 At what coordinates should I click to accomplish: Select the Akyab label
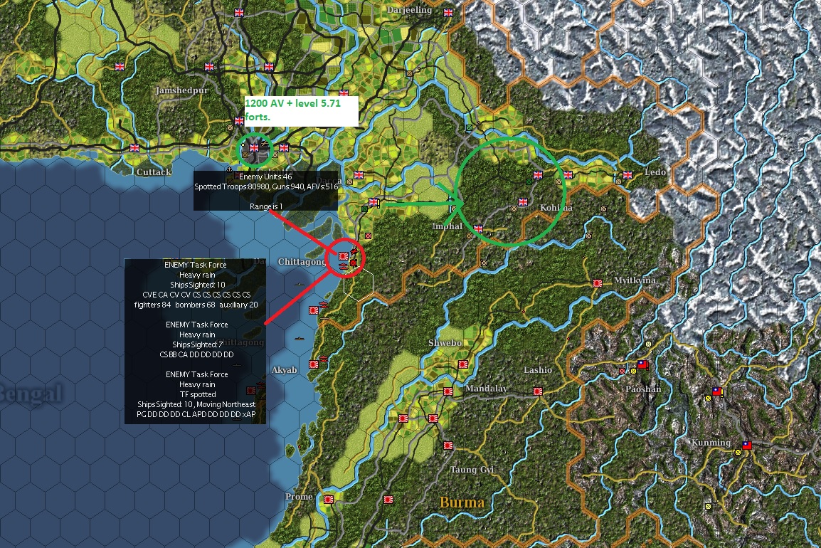click(285, 370)
